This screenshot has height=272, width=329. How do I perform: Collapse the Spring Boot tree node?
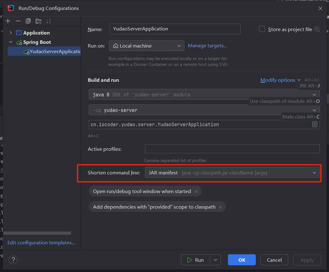(11, 42)
